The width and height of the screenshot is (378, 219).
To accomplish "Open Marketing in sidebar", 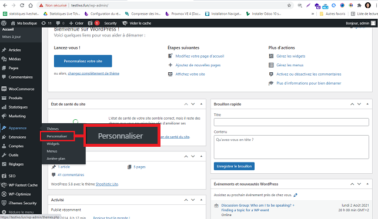I will [17, 116].
